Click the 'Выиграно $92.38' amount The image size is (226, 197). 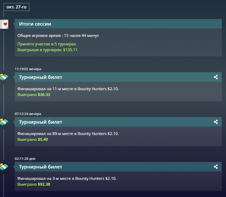click(x=34, y=184)
